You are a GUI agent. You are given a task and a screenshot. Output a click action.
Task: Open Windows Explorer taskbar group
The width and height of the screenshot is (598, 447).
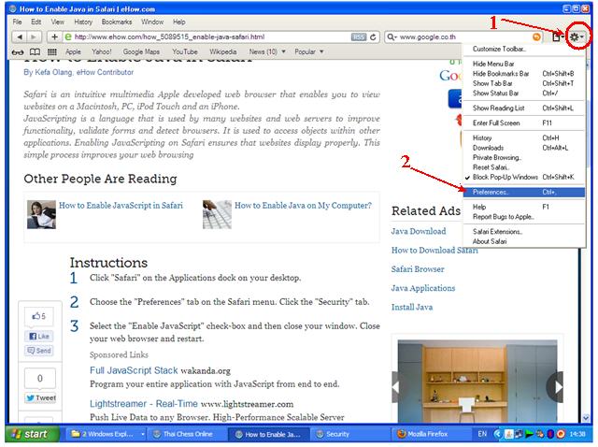(x=106, y=434)
